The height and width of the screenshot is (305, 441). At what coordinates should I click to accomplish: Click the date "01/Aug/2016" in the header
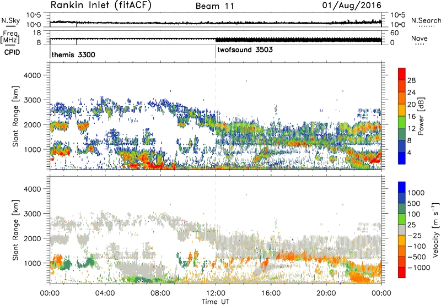pyautogui.click(x=352, y=6)
